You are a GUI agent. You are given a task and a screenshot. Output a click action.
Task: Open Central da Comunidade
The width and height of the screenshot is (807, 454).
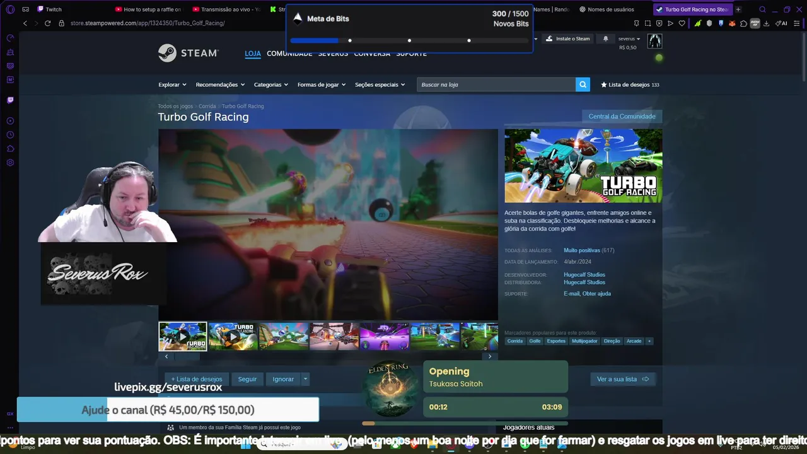coord(622,116)
